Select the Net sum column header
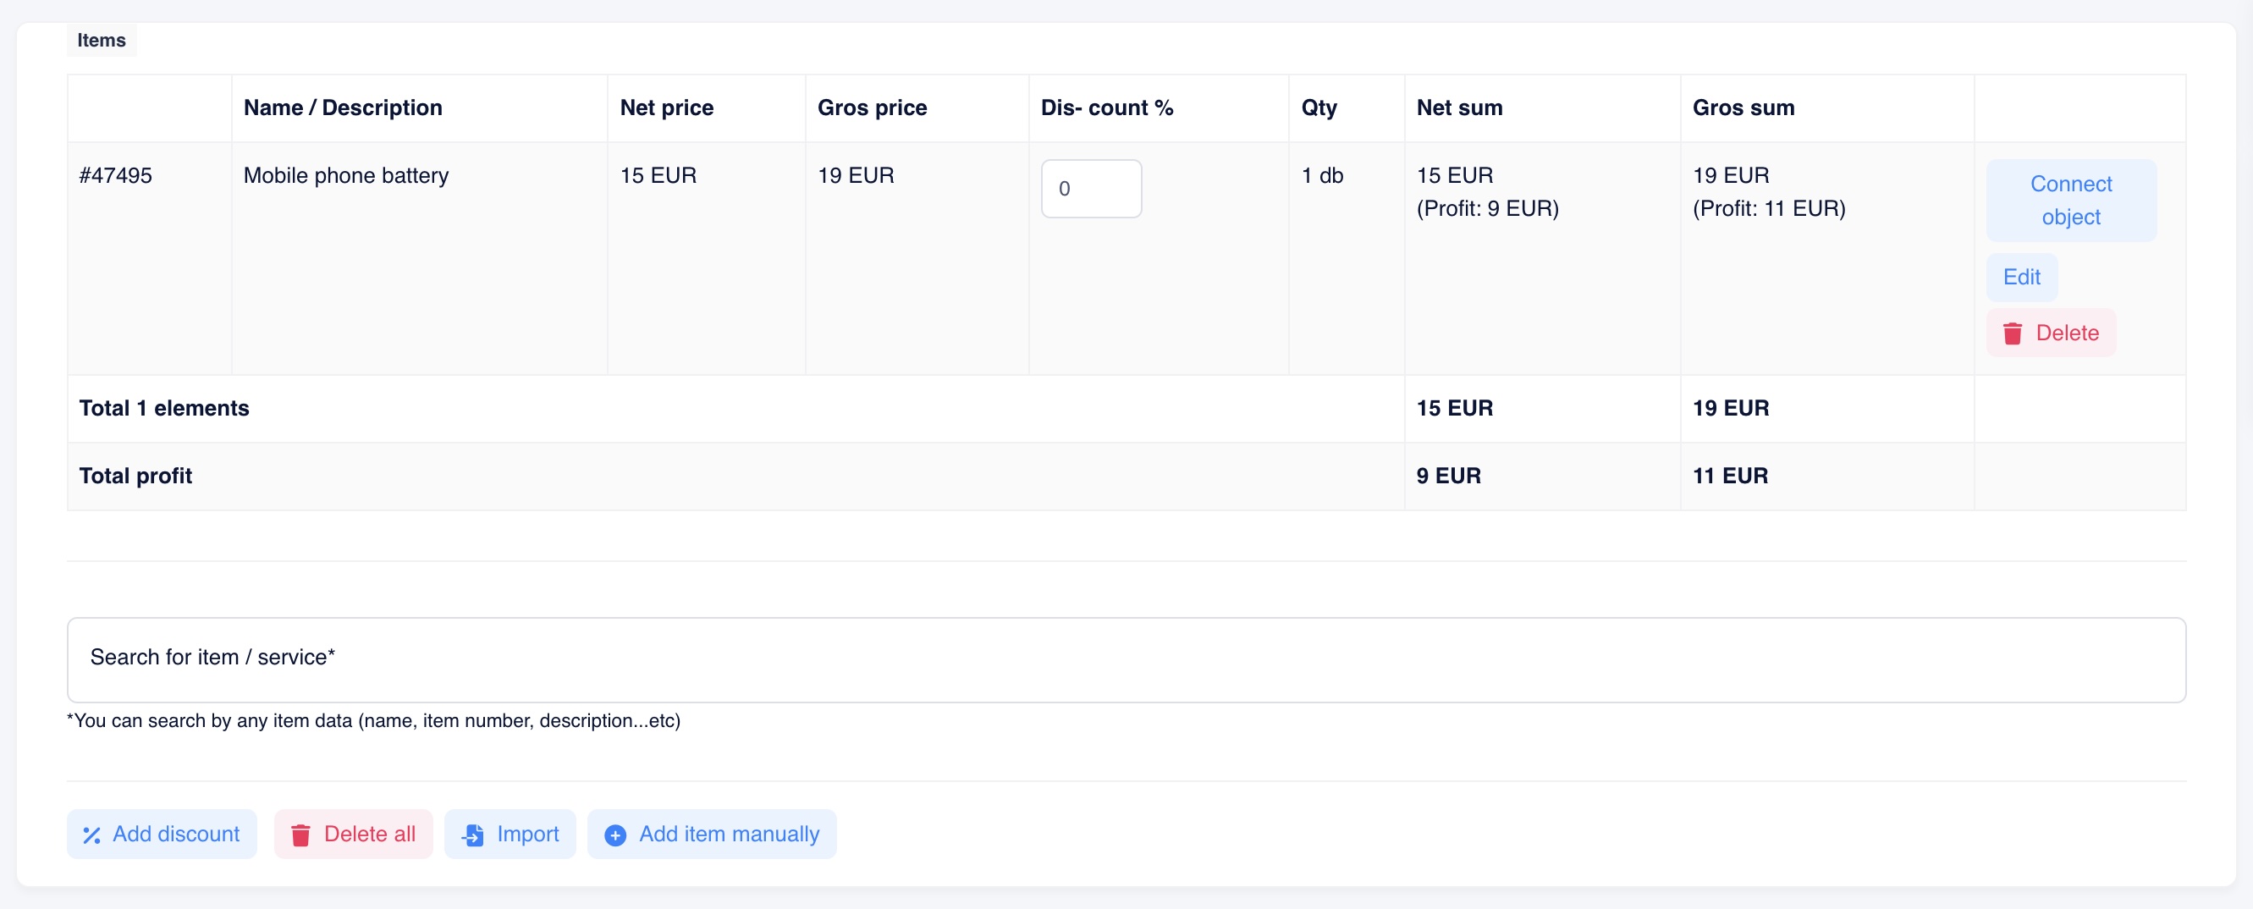The height and width of the screenshot is (909, 2253). coord(1459,107)
